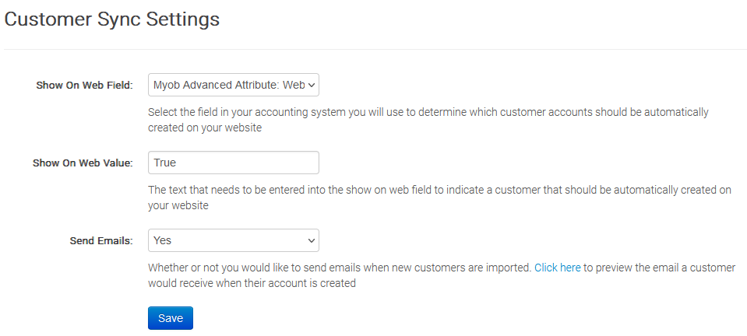Select the Myob Advanced Attribute: Web text
The height and width of the screenshot is (336, 747).
pos(228,85)
